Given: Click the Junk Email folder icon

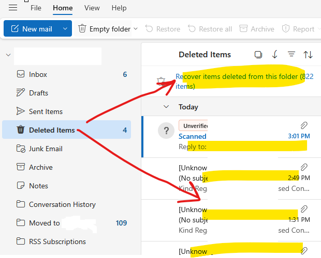Looking at the screenshot, I should click(21, 149).
